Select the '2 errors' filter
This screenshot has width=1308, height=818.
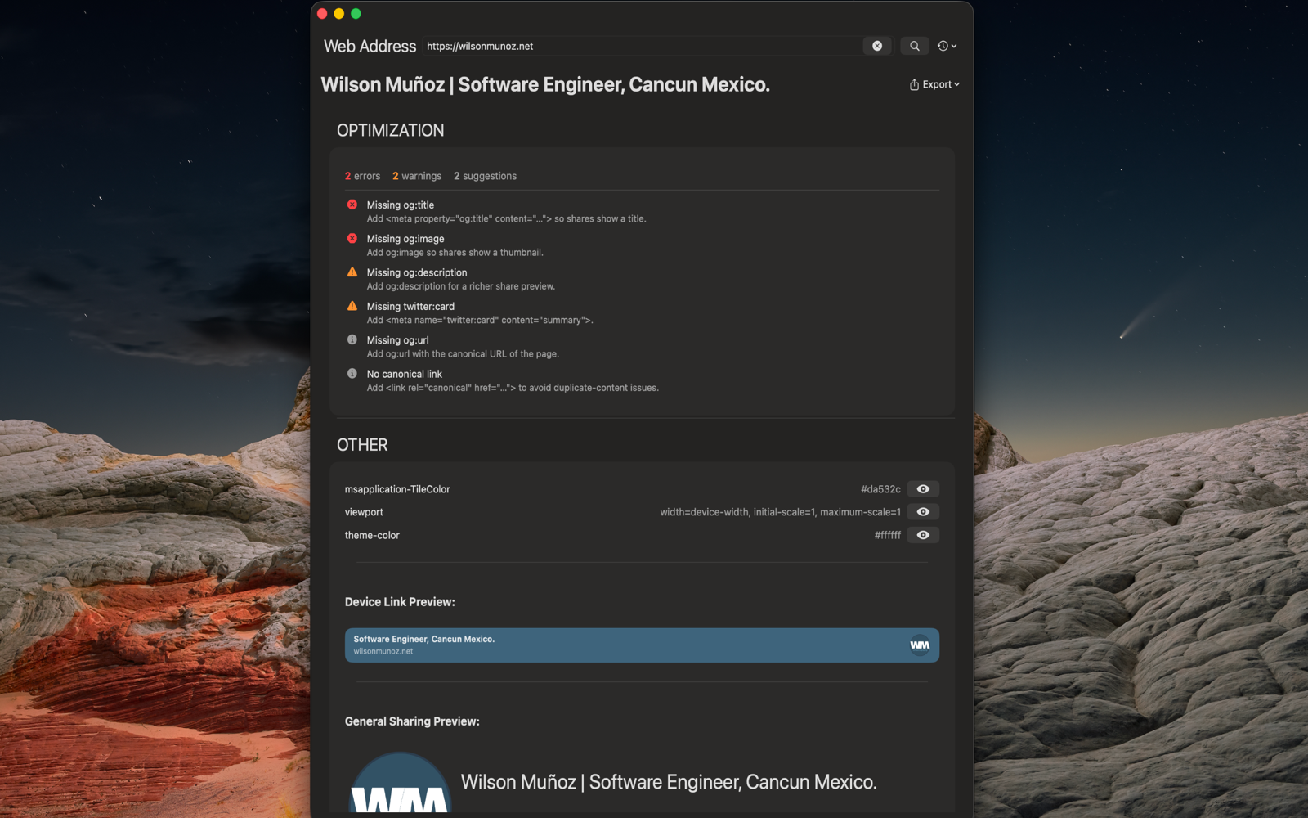click(362, 176)
